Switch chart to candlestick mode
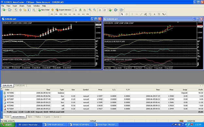Screen dimensions: 204x127 click(80, 10)
